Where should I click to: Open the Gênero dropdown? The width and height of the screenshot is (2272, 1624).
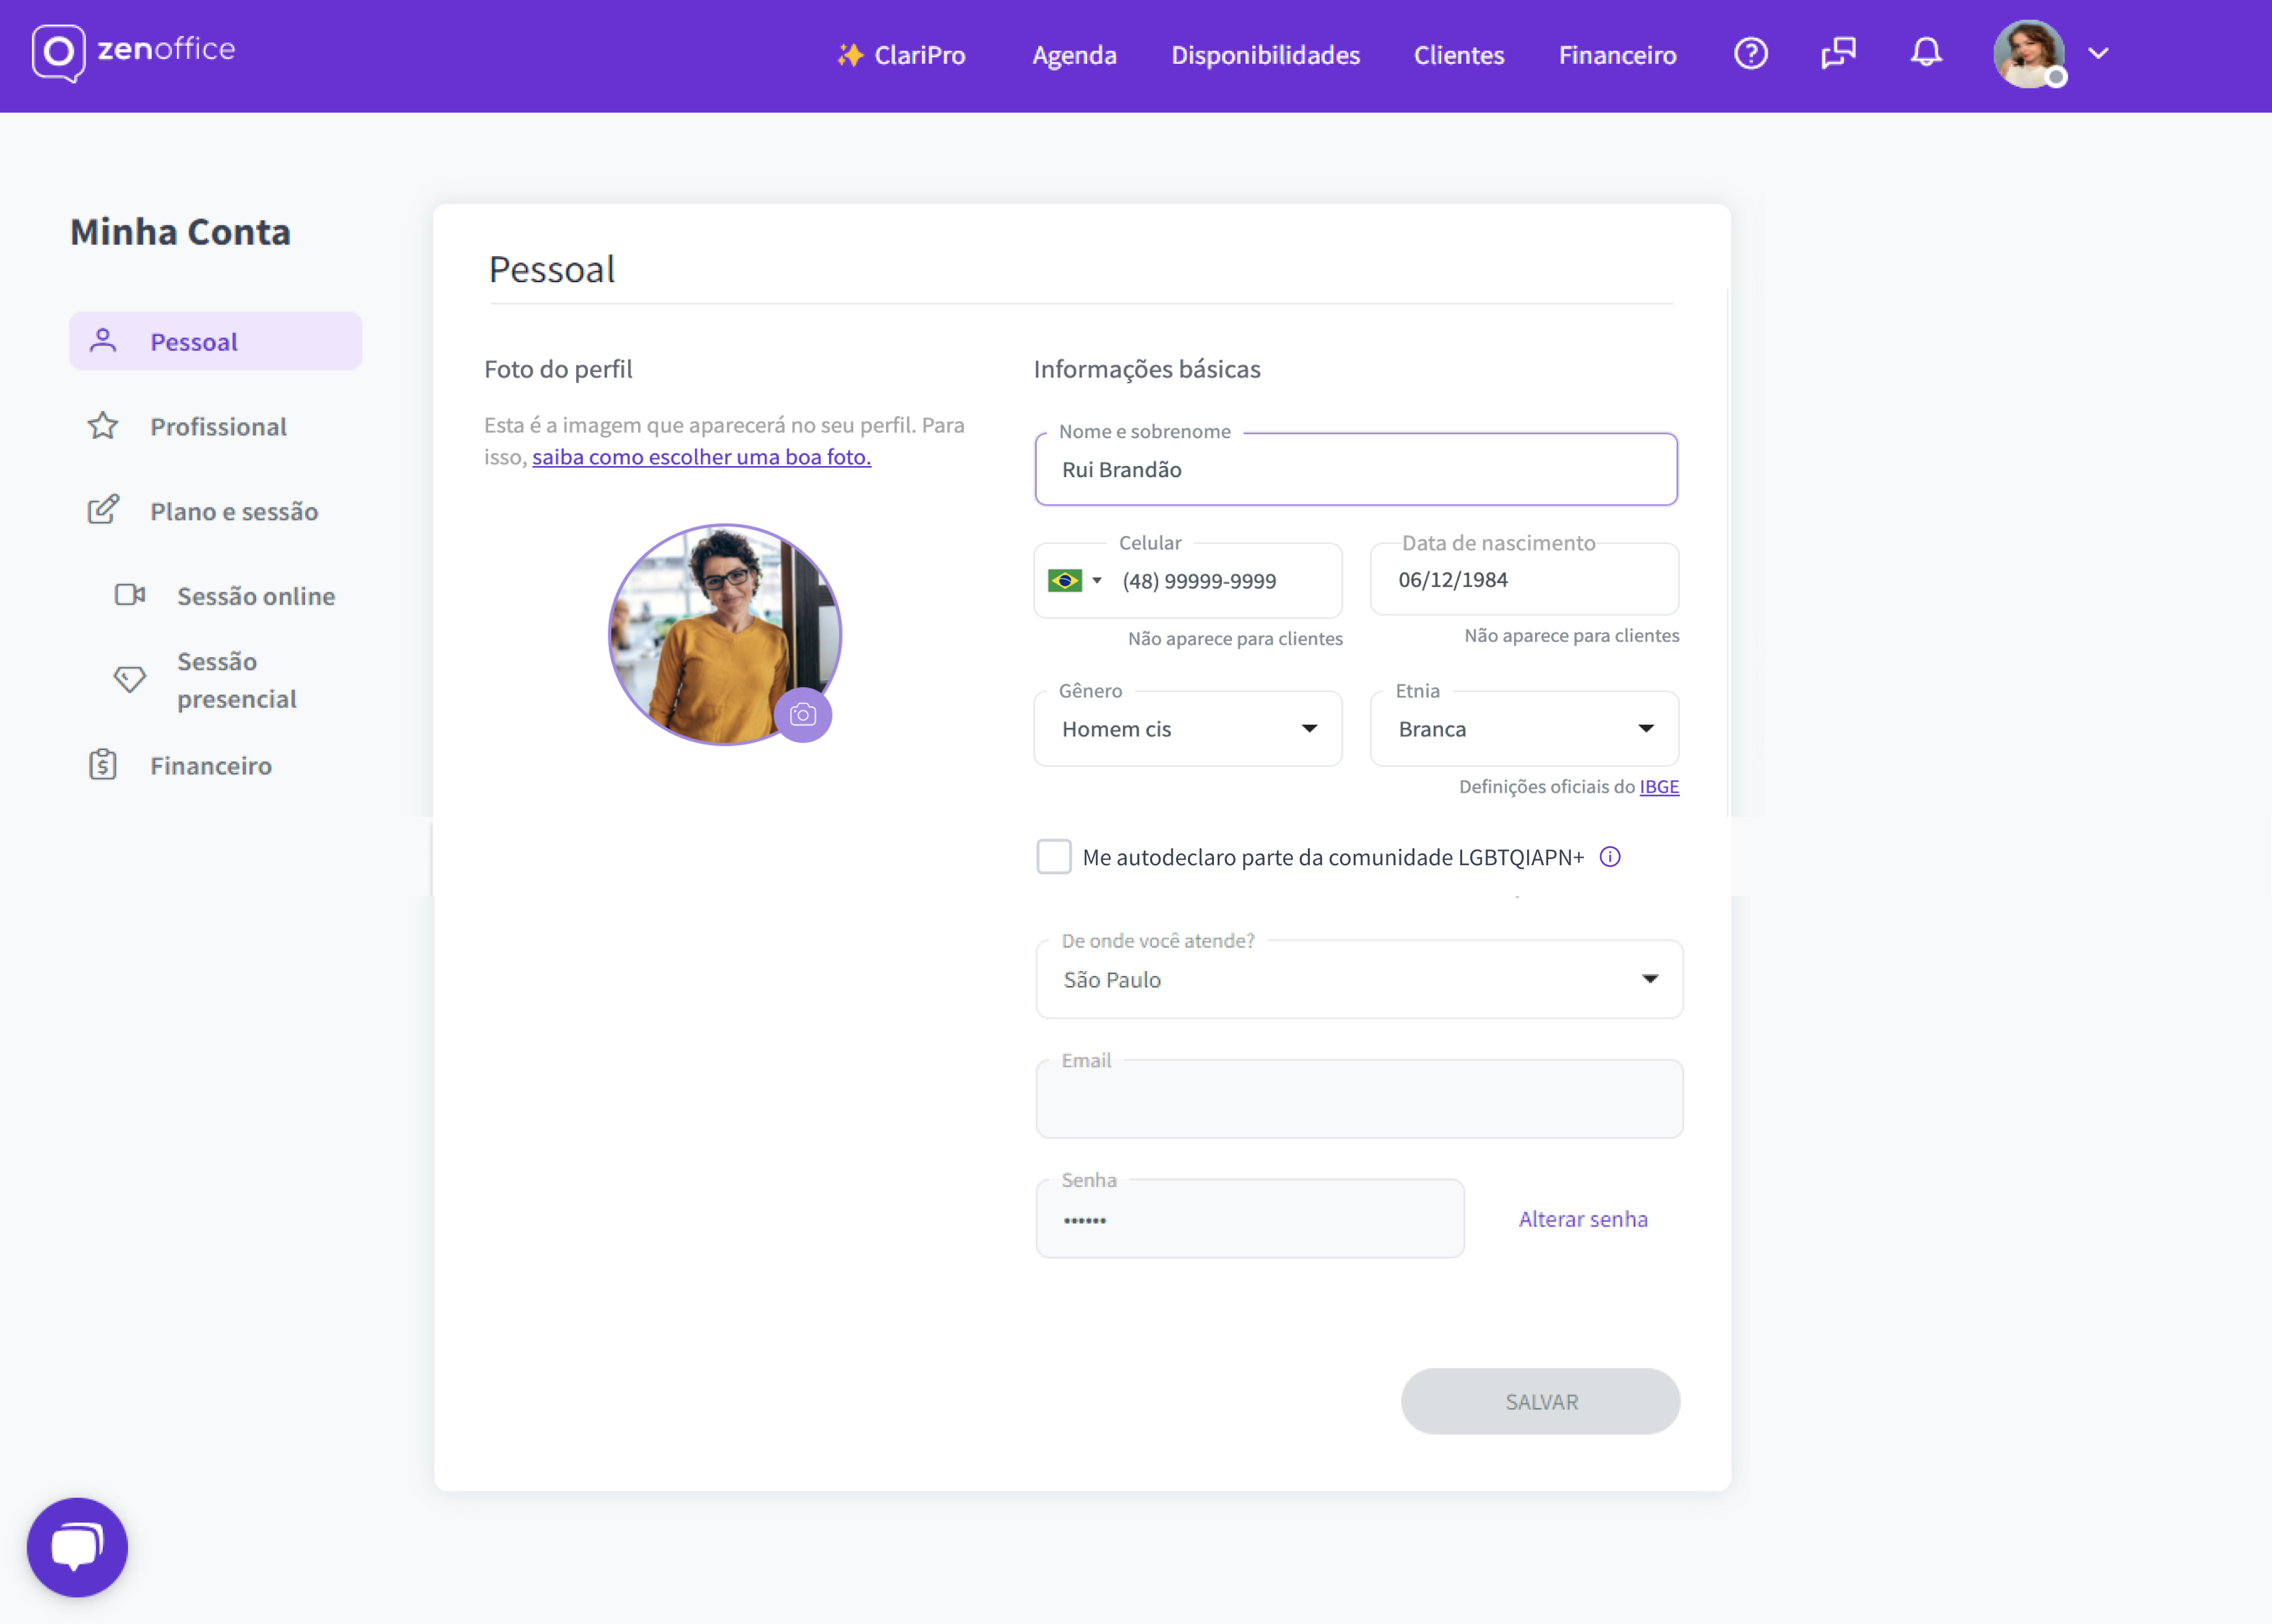point(1309,729)
